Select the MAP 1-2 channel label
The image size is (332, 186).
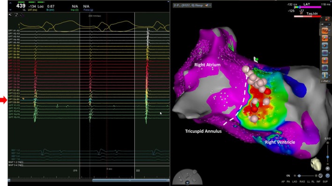15,162
